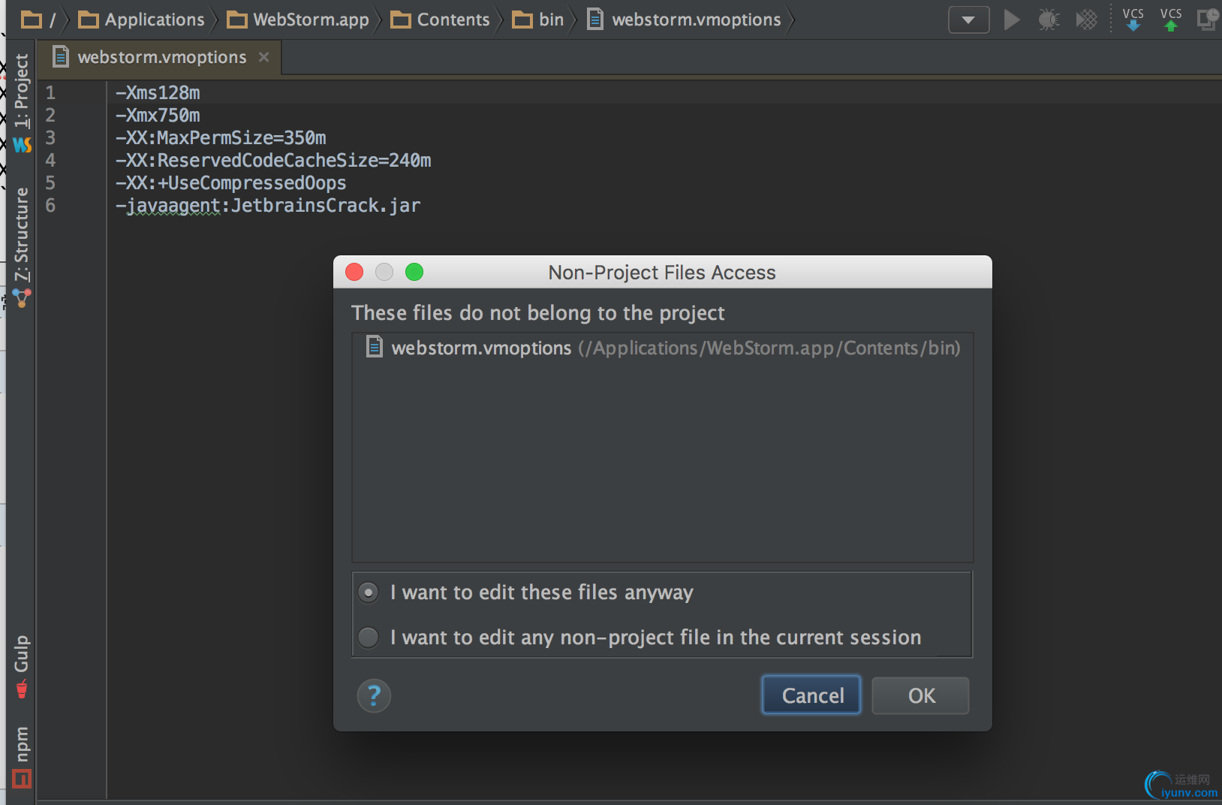Select the webstorm.vmoptions breadcrumb
Screen dimensions: 1222x805
point(684,20)
